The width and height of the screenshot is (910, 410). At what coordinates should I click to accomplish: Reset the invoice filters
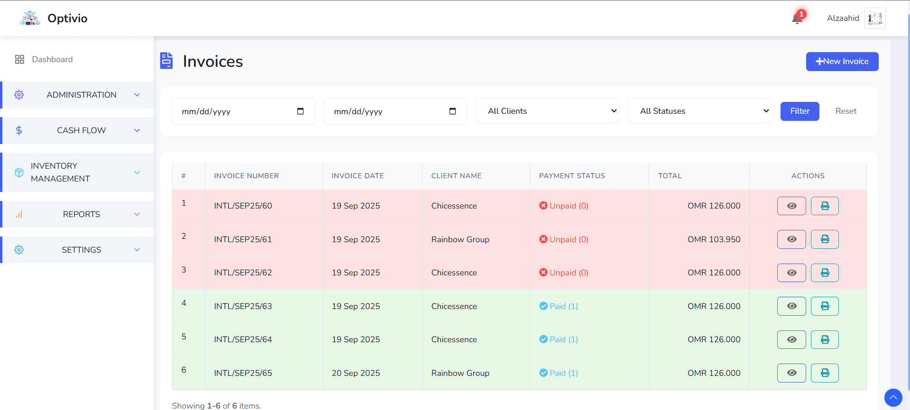tap(846, 111)
